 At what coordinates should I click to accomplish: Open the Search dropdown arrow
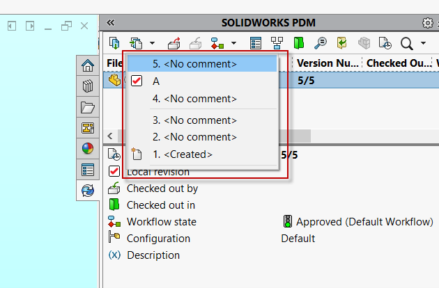tap(424, 43)
